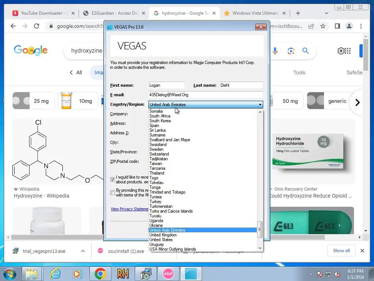Select the hydroxyzine Google Search tab
The image size is (374, 281).
click(x=185, y=13)
